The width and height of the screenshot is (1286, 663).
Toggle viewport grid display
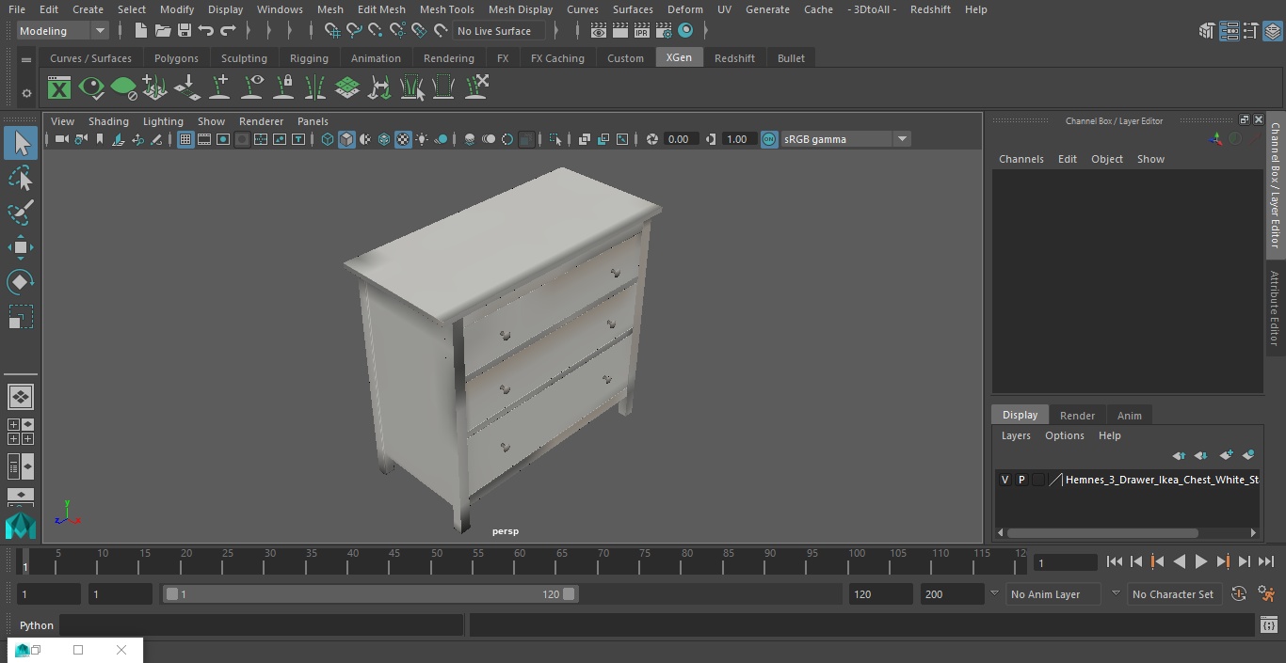click(x=185, y=139)
